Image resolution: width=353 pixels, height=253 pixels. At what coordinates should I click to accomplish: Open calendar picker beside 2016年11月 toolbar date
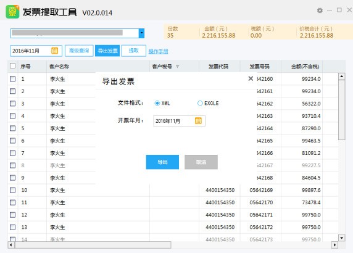(x=54, y=51)
